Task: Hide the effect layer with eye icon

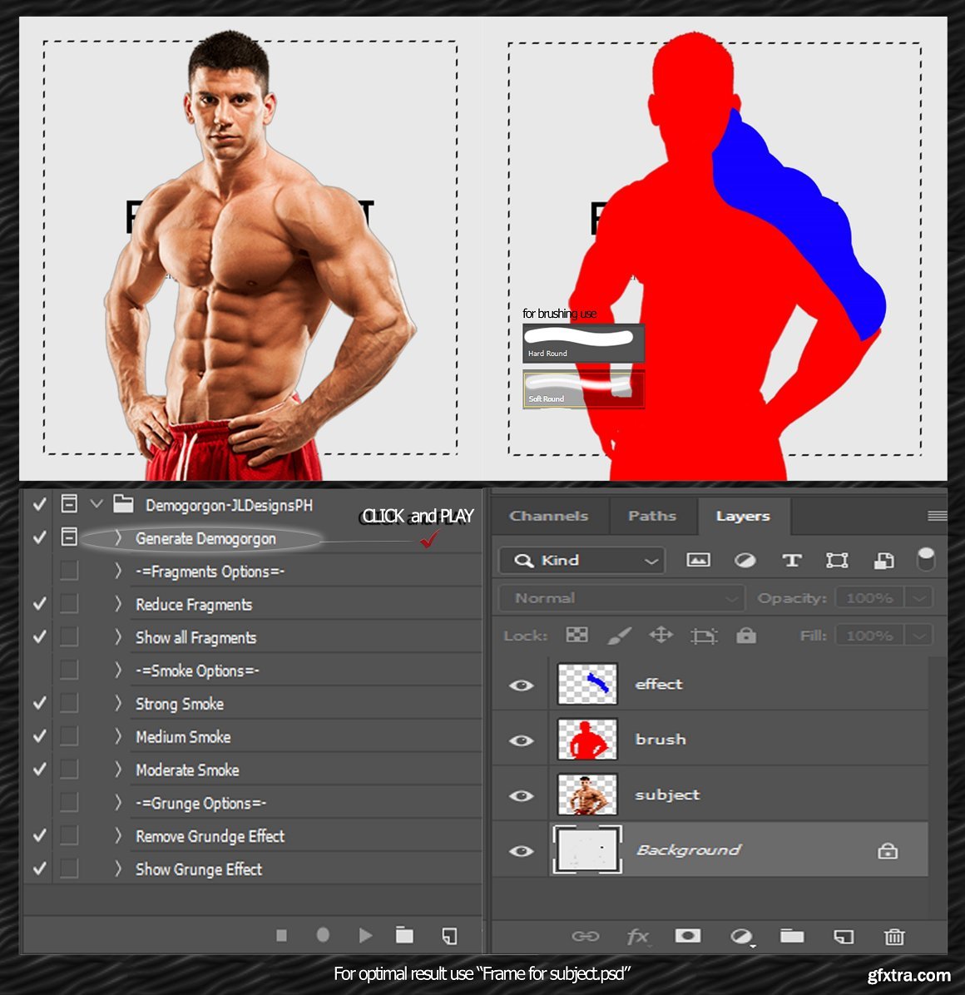Action: (522, 685)
